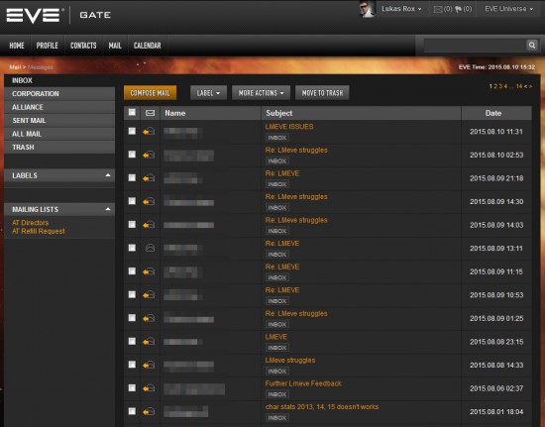This screenshot has width=545, height=427.
Task: Click replied icon for LMeve struggles 2015.08.08 14:33
Action: 149,366
